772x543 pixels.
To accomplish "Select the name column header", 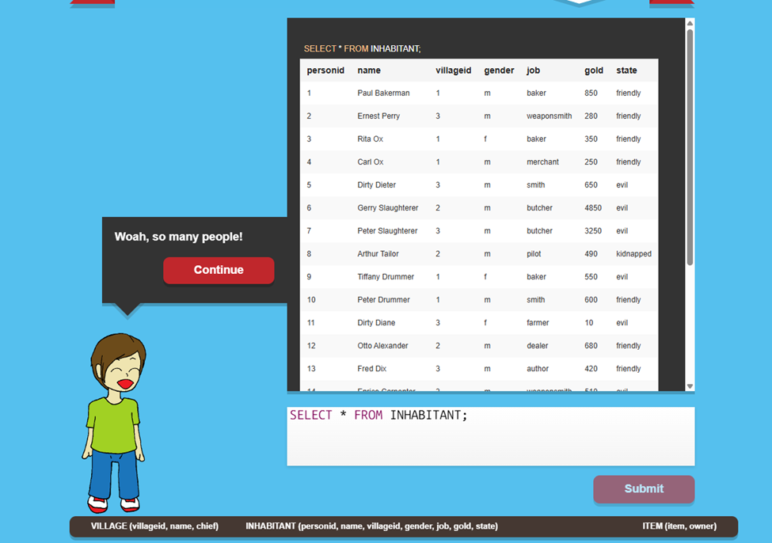I will (369, 70).
